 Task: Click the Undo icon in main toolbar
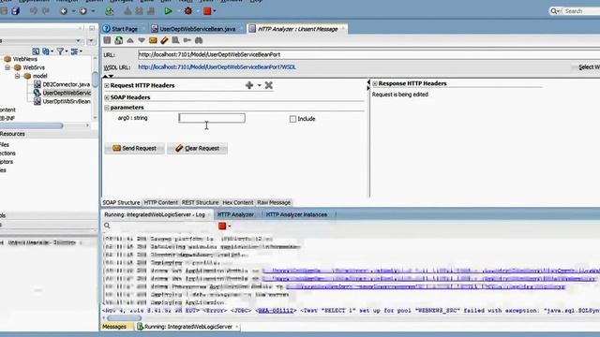[x=34, y=11]
